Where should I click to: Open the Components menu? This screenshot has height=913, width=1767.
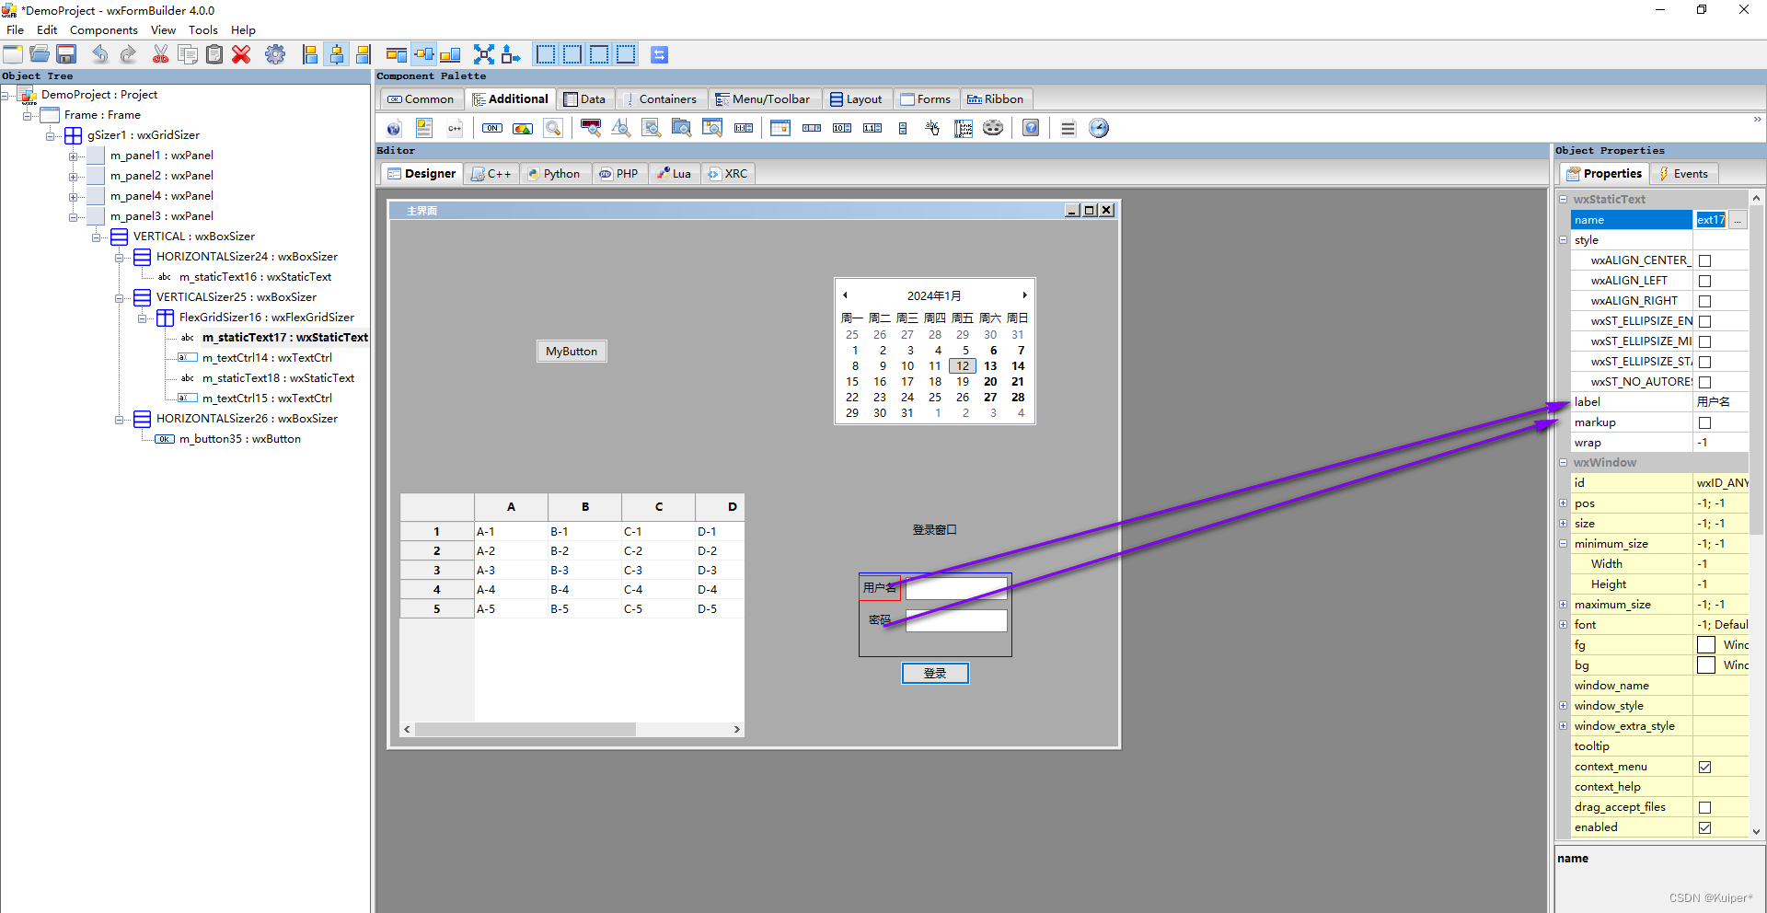tap(103, 29)
